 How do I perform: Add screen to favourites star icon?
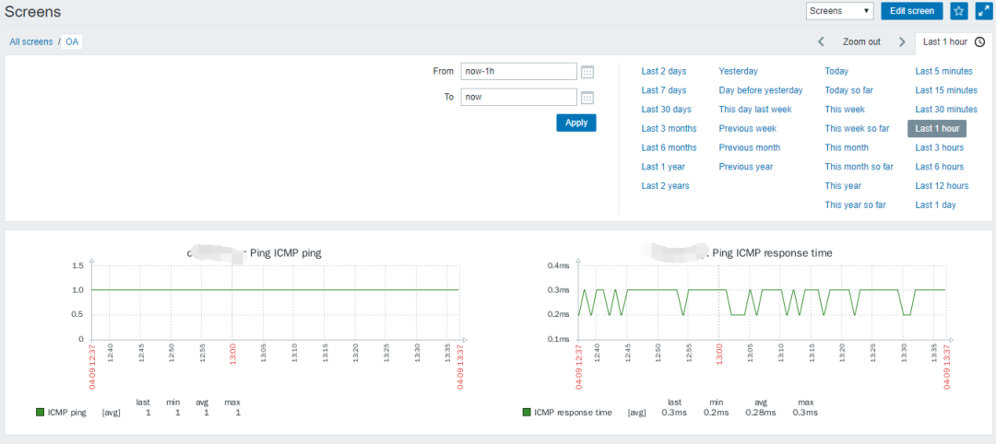(958, 11)
